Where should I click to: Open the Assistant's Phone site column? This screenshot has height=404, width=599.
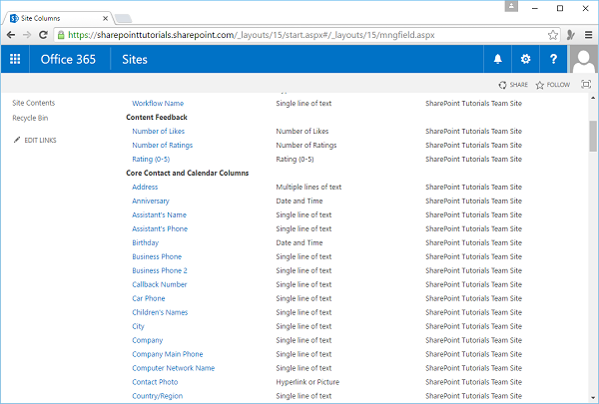160,228
